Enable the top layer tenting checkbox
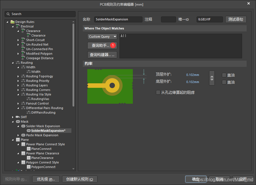Image resolution: width=256 pixels, height=185 pixels. pos(224,75)
